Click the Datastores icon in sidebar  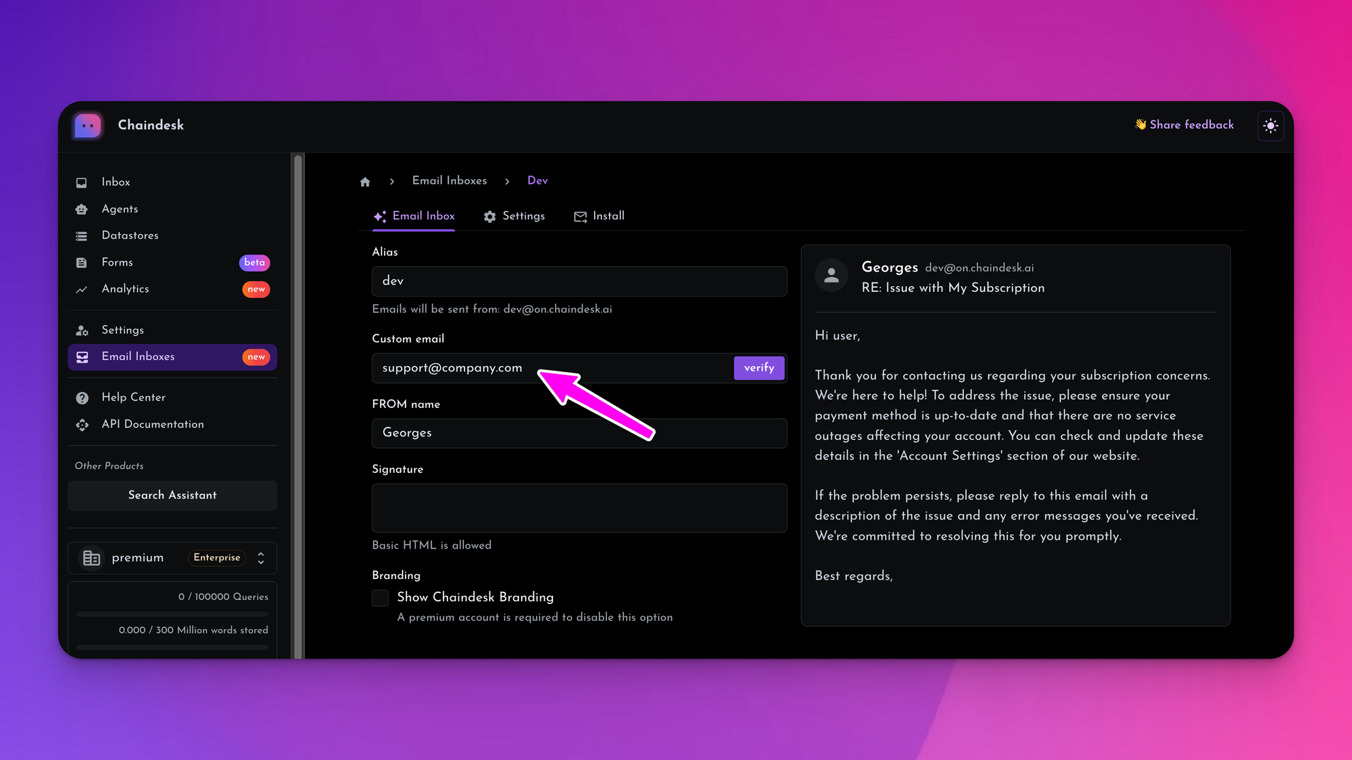(82, 235)
